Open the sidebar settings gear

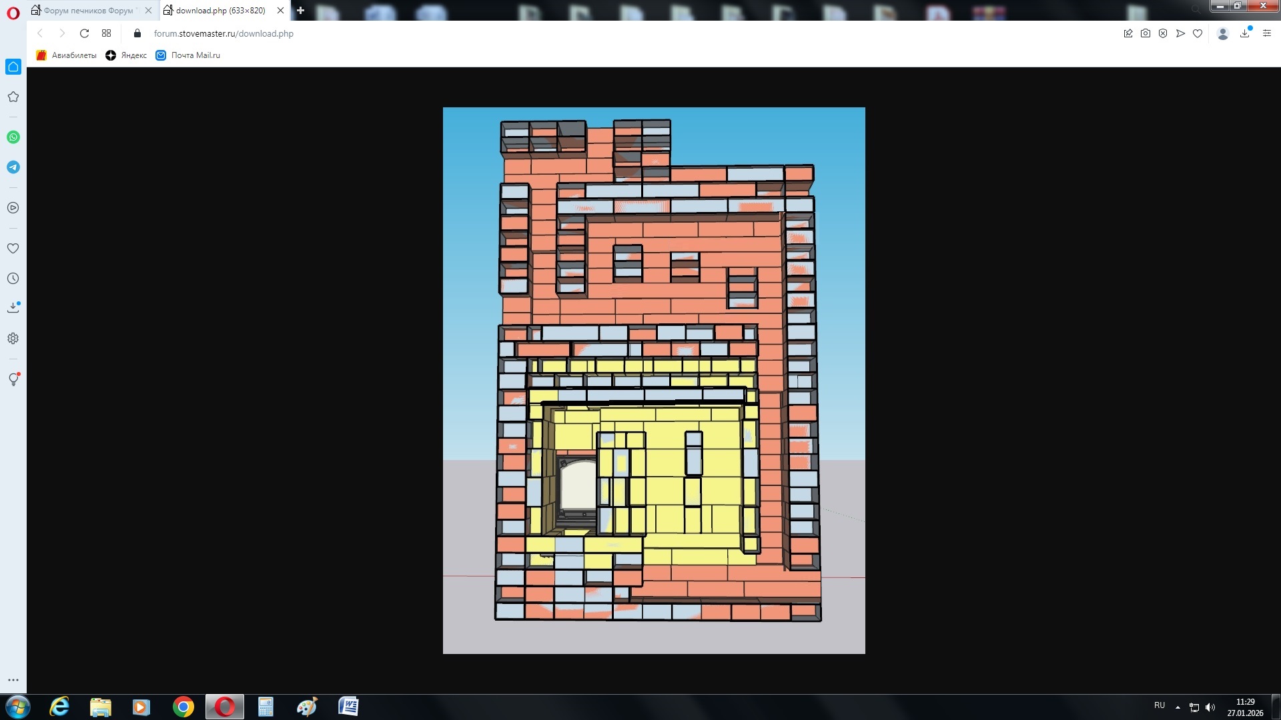coord(13,339)
